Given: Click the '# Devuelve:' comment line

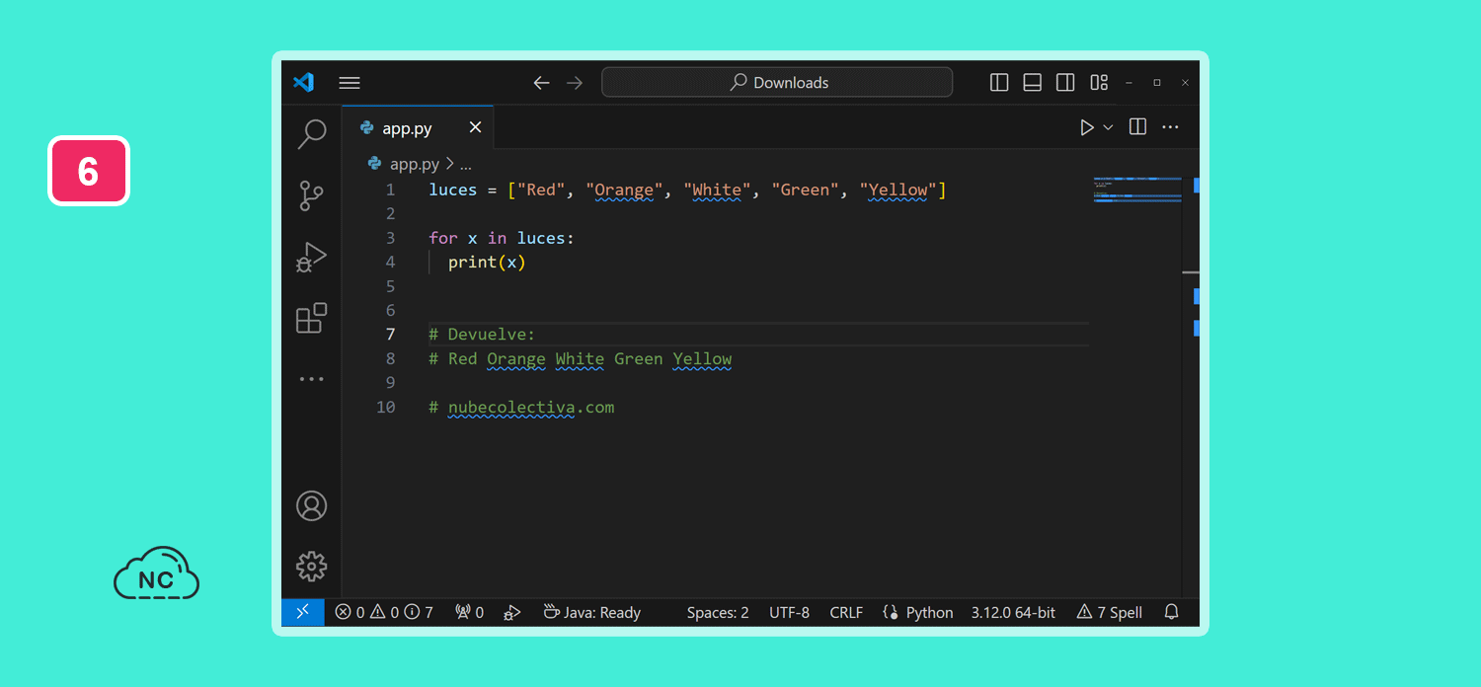Looking at the screenshot, I should pos(482,335).
